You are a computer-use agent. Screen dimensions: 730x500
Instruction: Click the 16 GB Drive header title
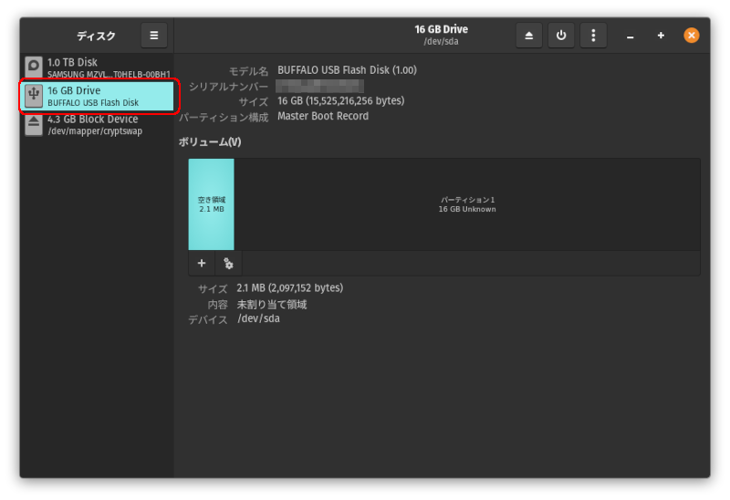[441, 30]
